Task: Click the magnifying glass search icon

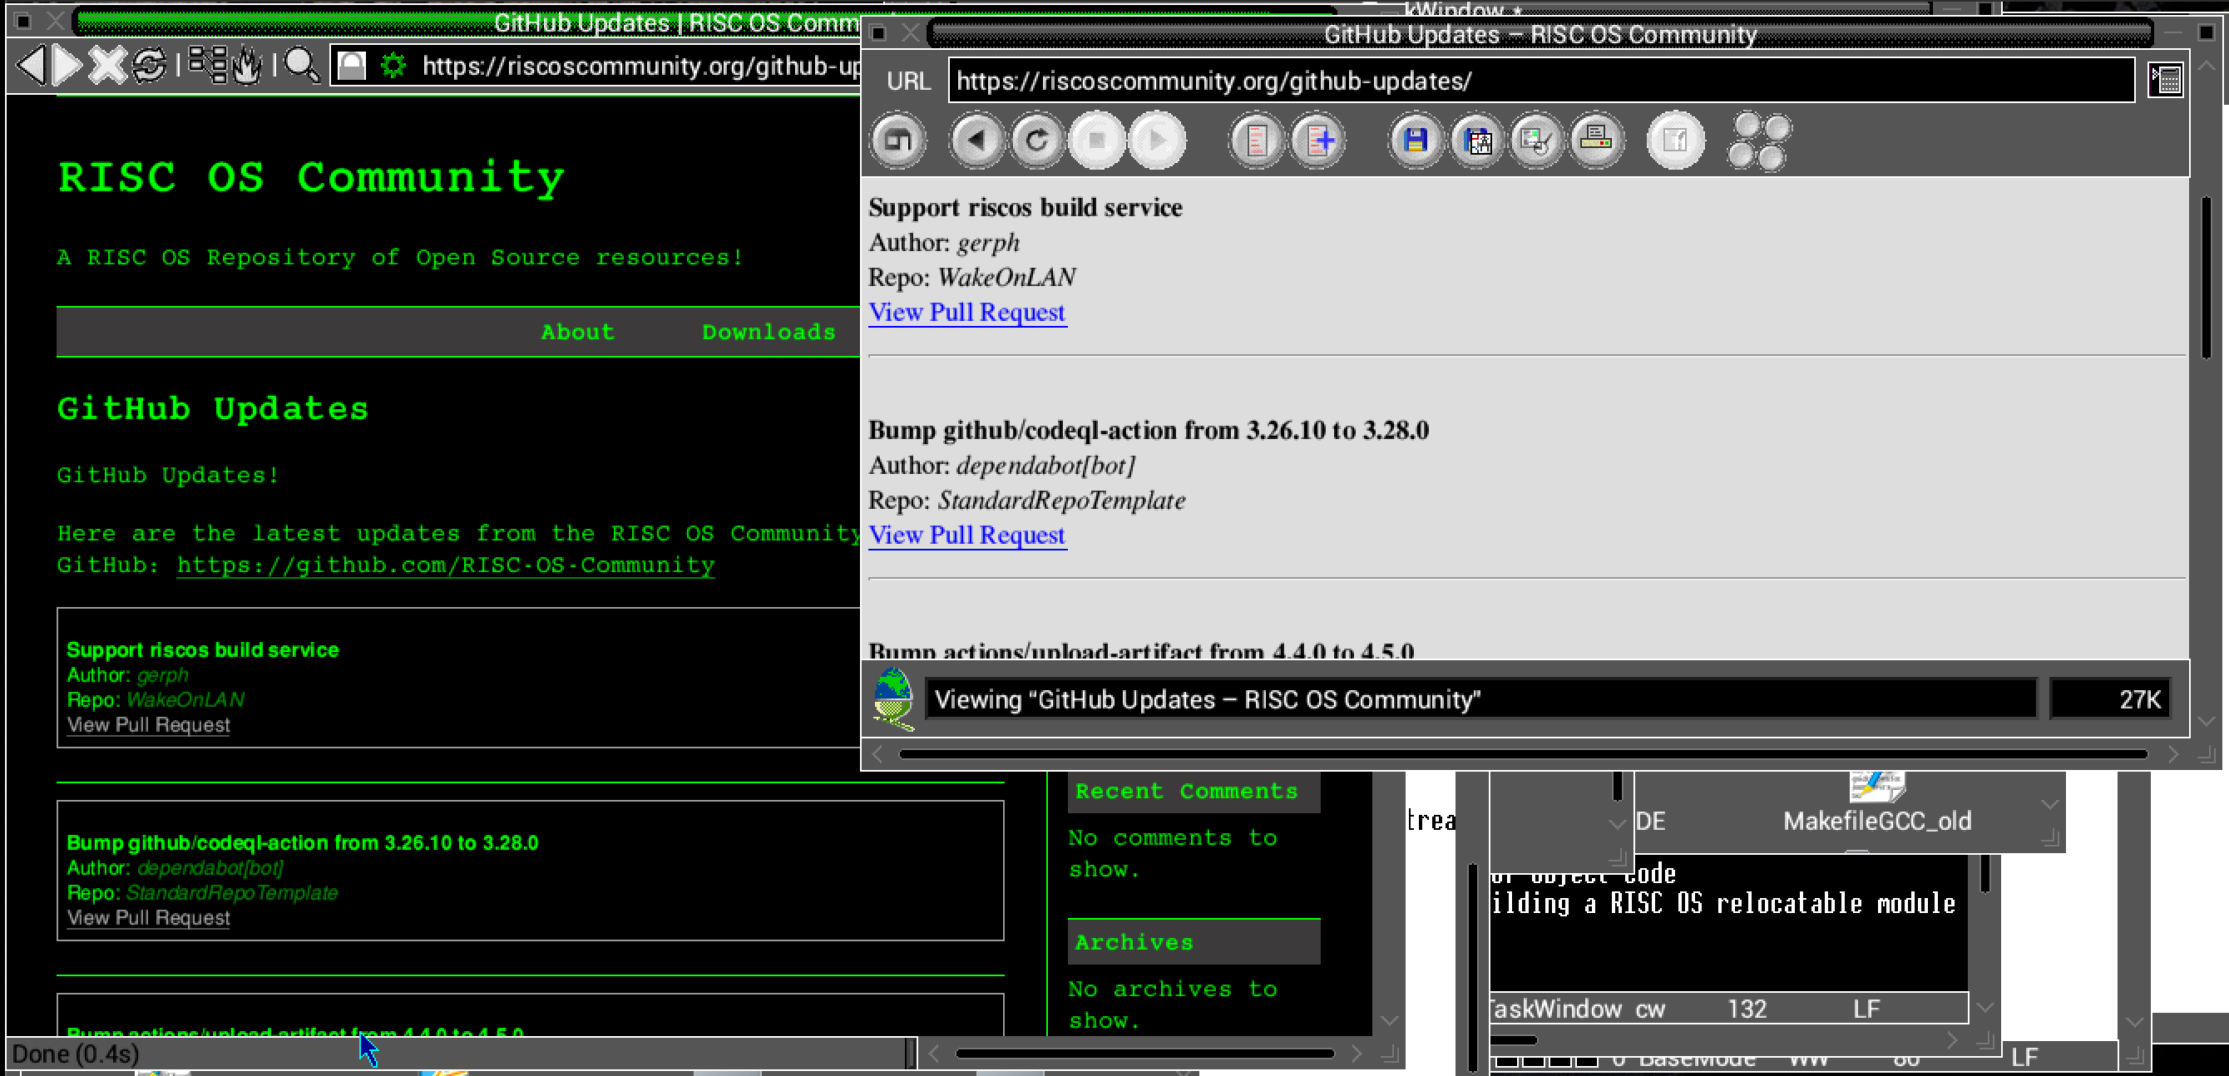Action: coord(301,66)
